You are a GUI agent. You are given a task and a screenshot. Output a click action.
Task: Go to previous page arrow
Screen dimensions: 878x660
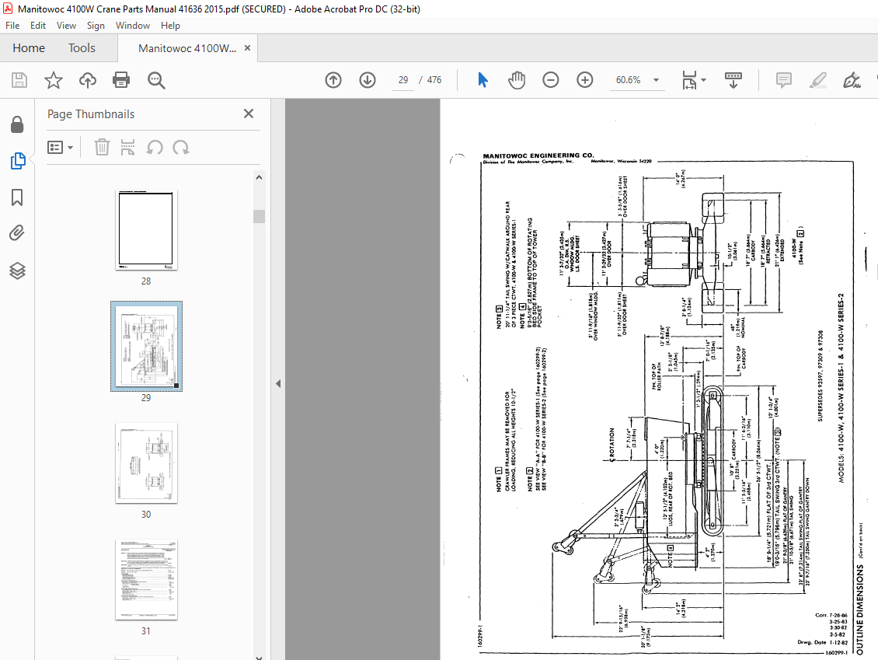click(x=333, y=80)
